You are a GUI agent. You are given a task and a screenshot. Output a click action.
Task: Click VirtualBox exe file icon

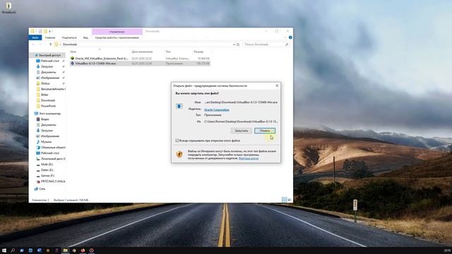point(72,64)
